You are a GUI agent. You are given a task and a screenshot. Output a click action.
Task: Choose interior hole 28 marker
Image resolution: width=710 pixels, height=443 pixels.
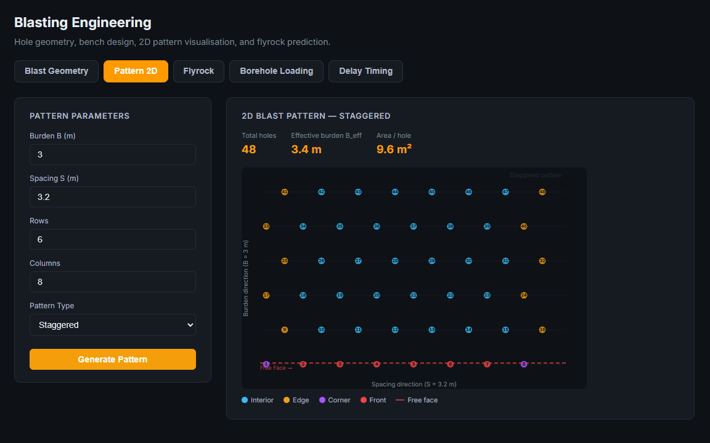(395, 261)
